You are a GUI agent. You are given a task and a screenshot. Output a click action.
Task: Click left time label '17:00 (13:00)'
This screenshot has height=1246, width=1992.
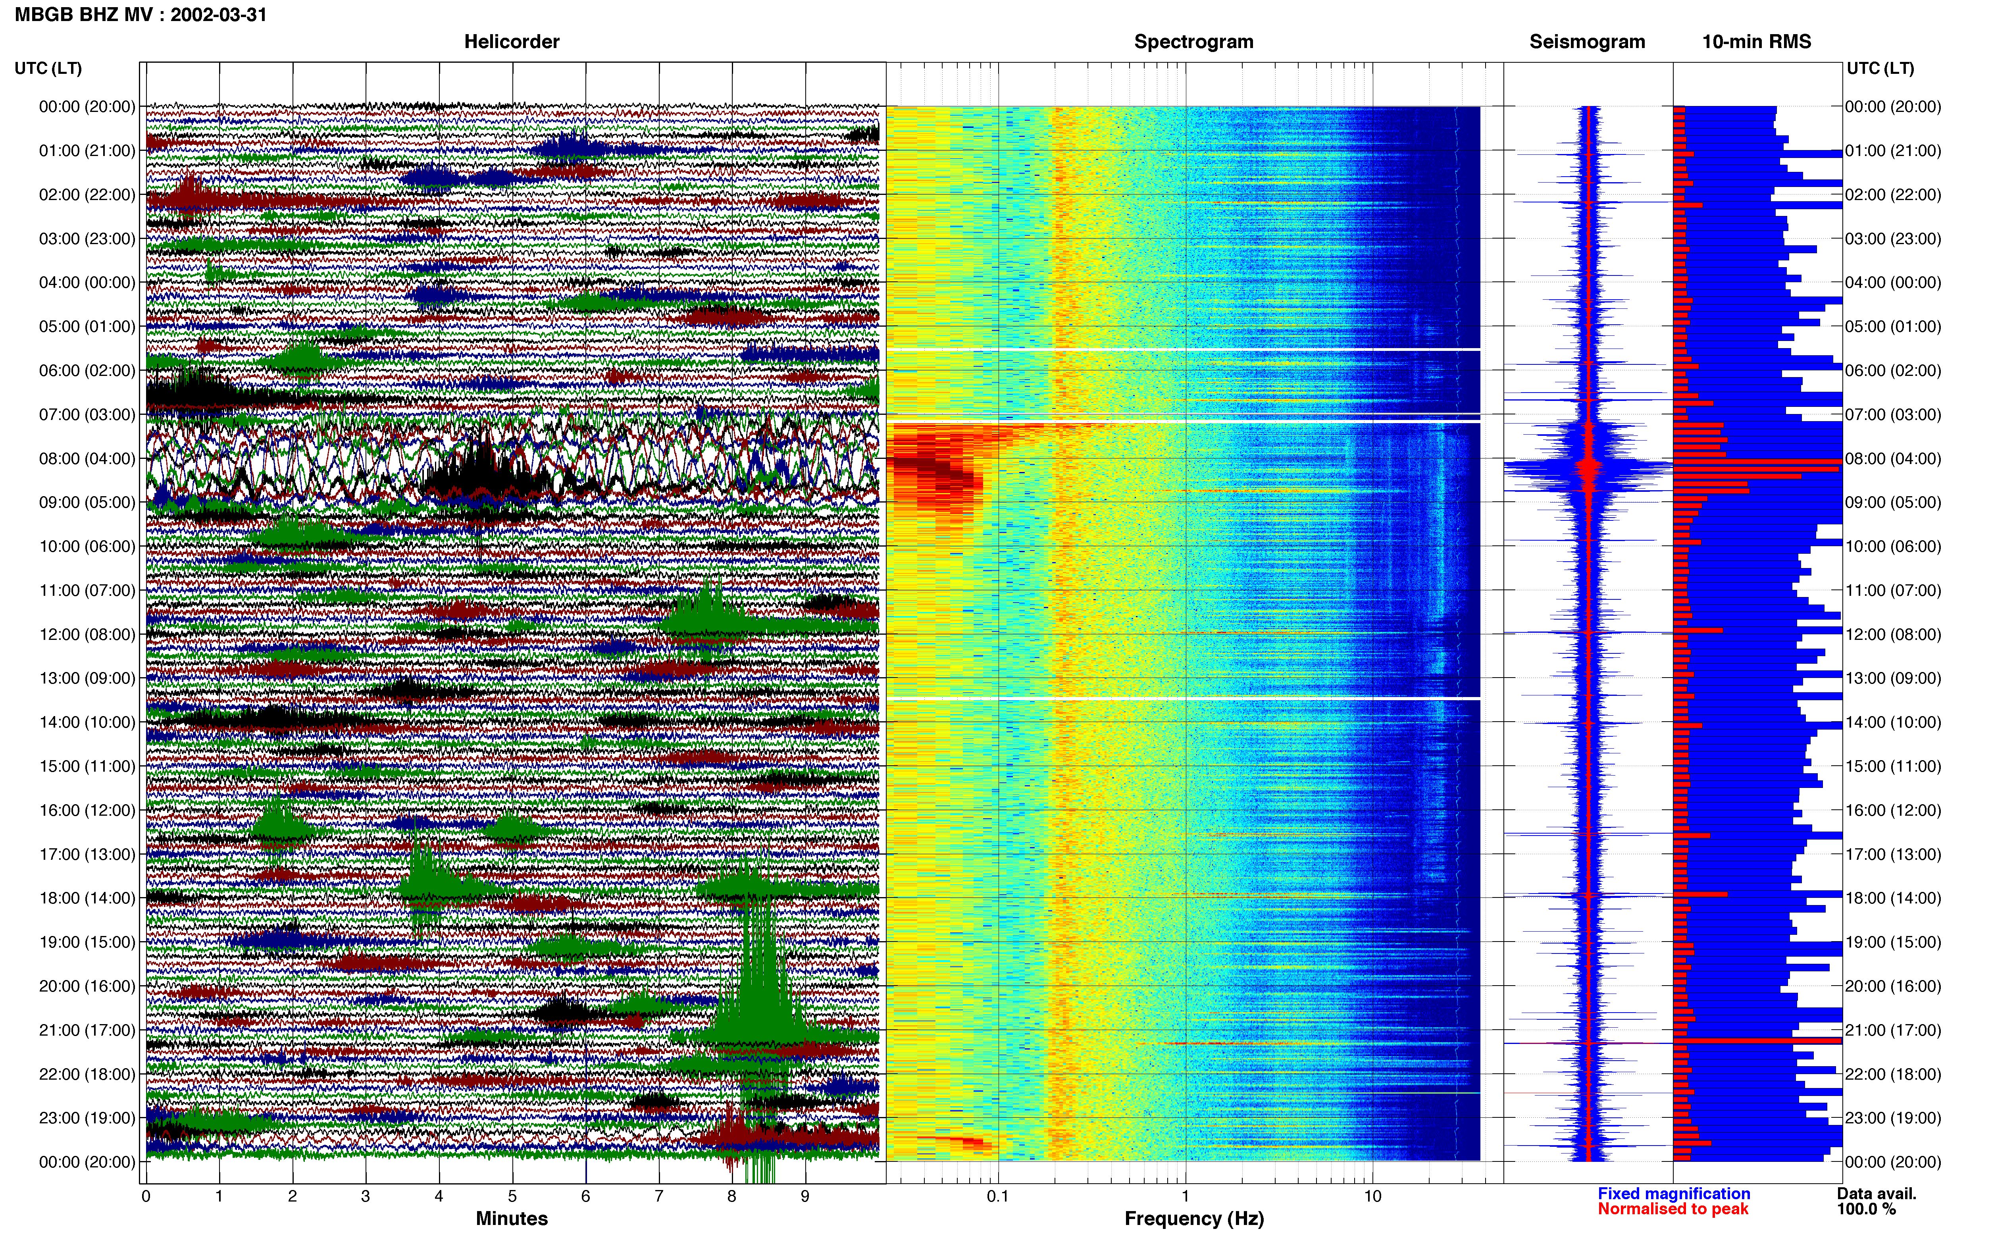(87, 855)
